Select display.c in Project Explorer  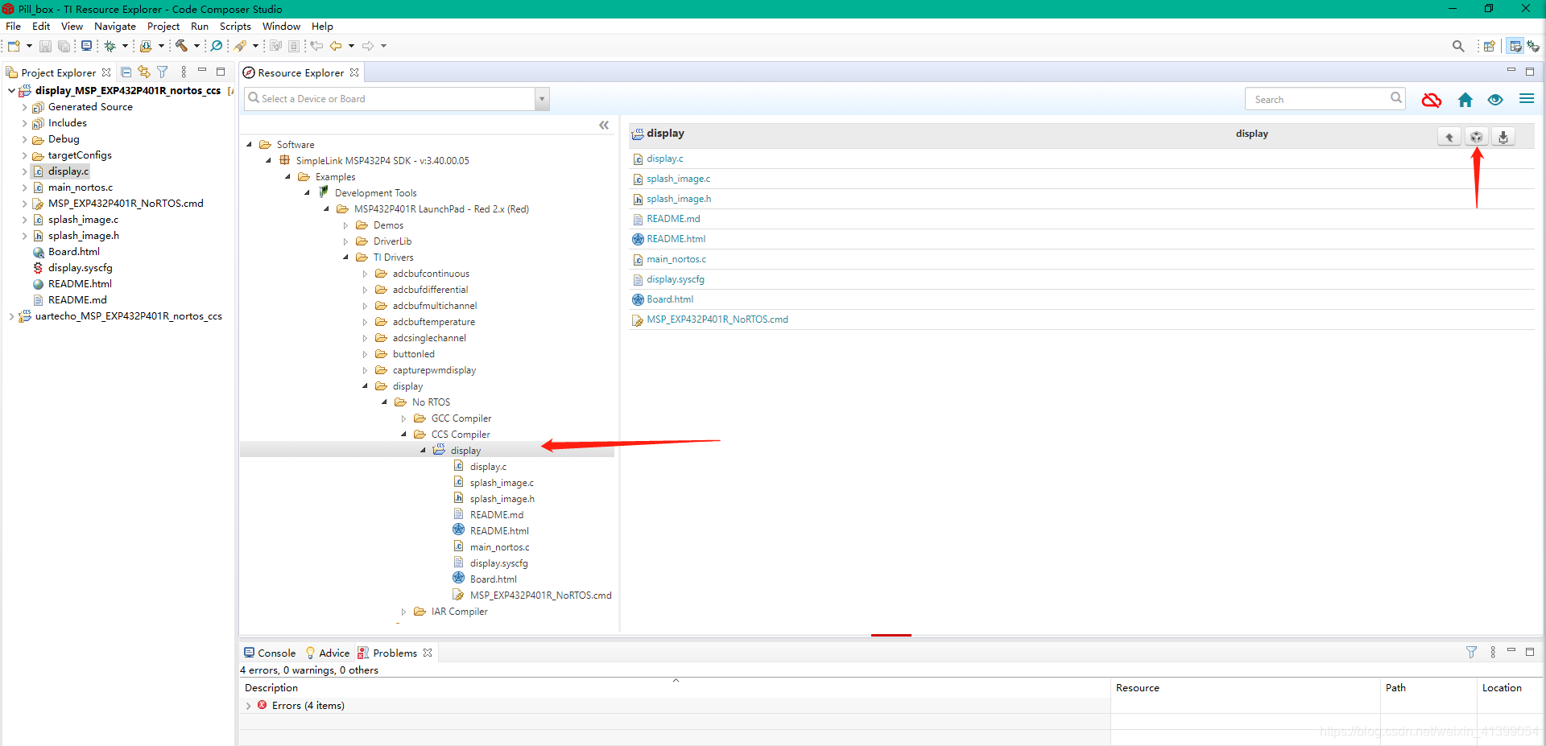click(68, 171)
